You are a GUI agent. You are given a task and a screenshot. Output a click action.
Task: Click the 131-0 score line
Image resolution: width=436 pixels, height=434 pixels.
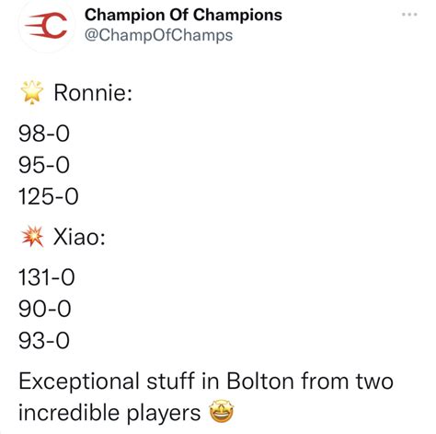[x=47, y=277]
